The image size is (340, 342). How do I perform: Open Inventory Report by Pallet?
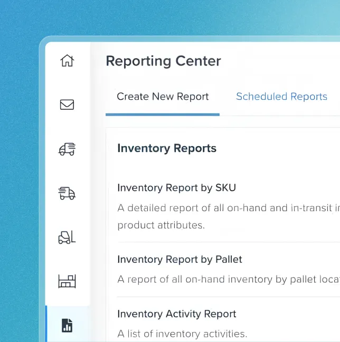coord(180,259)
